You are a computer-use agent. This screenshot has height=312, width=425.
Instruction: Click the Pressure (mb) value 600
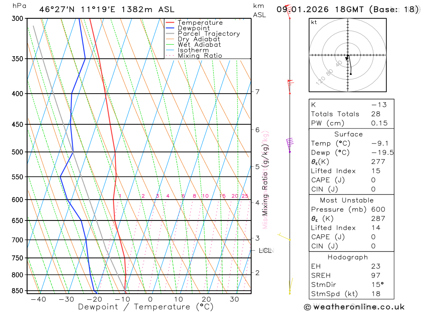click(378, 209)
